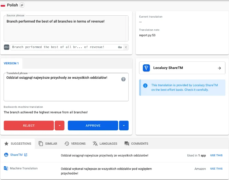
Task: Click the Localazy ShareTM logo icon
Action: pos(147,68)
